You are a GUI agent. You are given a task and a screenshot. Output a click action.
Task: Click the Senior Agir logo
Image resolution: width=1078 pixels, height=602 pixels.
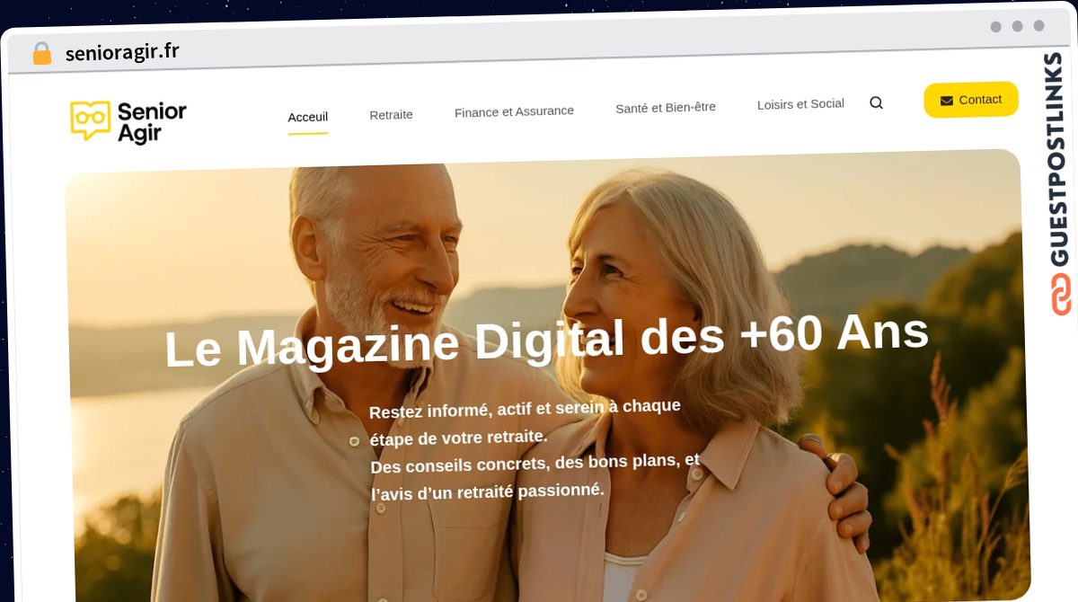coord(128,121)
